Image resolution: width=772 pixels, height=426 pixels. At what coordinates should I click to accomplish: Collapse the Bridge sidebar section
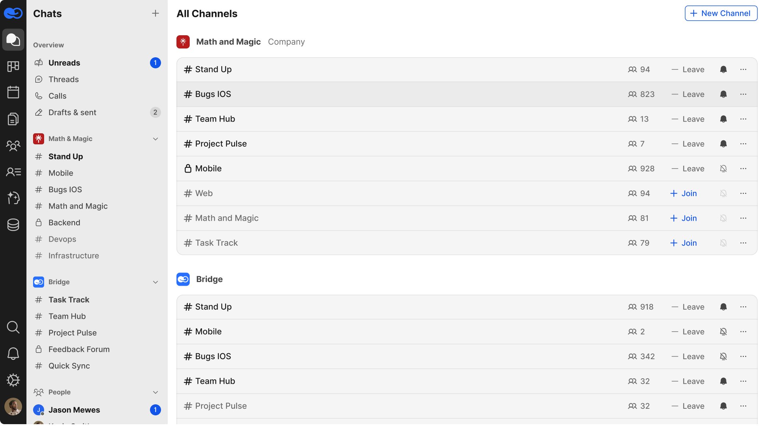coord(156,282)
